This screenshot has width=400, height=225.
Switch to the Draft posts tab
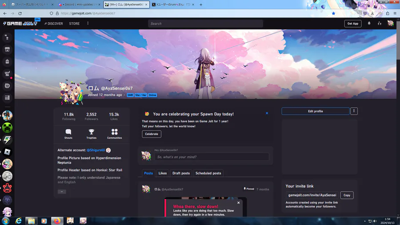coord(181,173)
